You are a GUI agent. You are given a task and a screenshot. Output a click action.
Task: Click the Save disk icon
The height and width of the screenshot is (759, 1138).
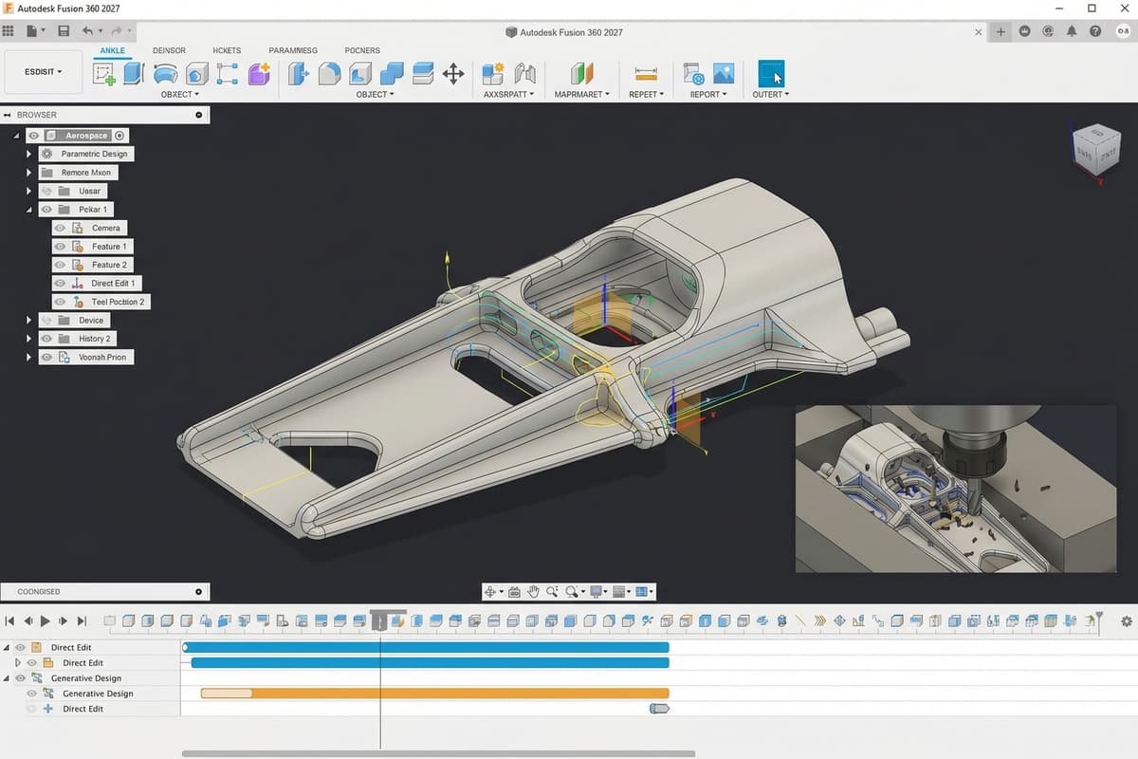(x=64, y=31)
